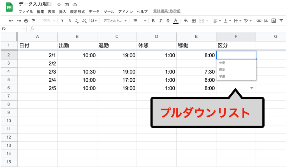Image resolution: width=287 pixels, height=167 pixels.
Task: Open the デフォルト font dropdown
Action: [115, 21]
